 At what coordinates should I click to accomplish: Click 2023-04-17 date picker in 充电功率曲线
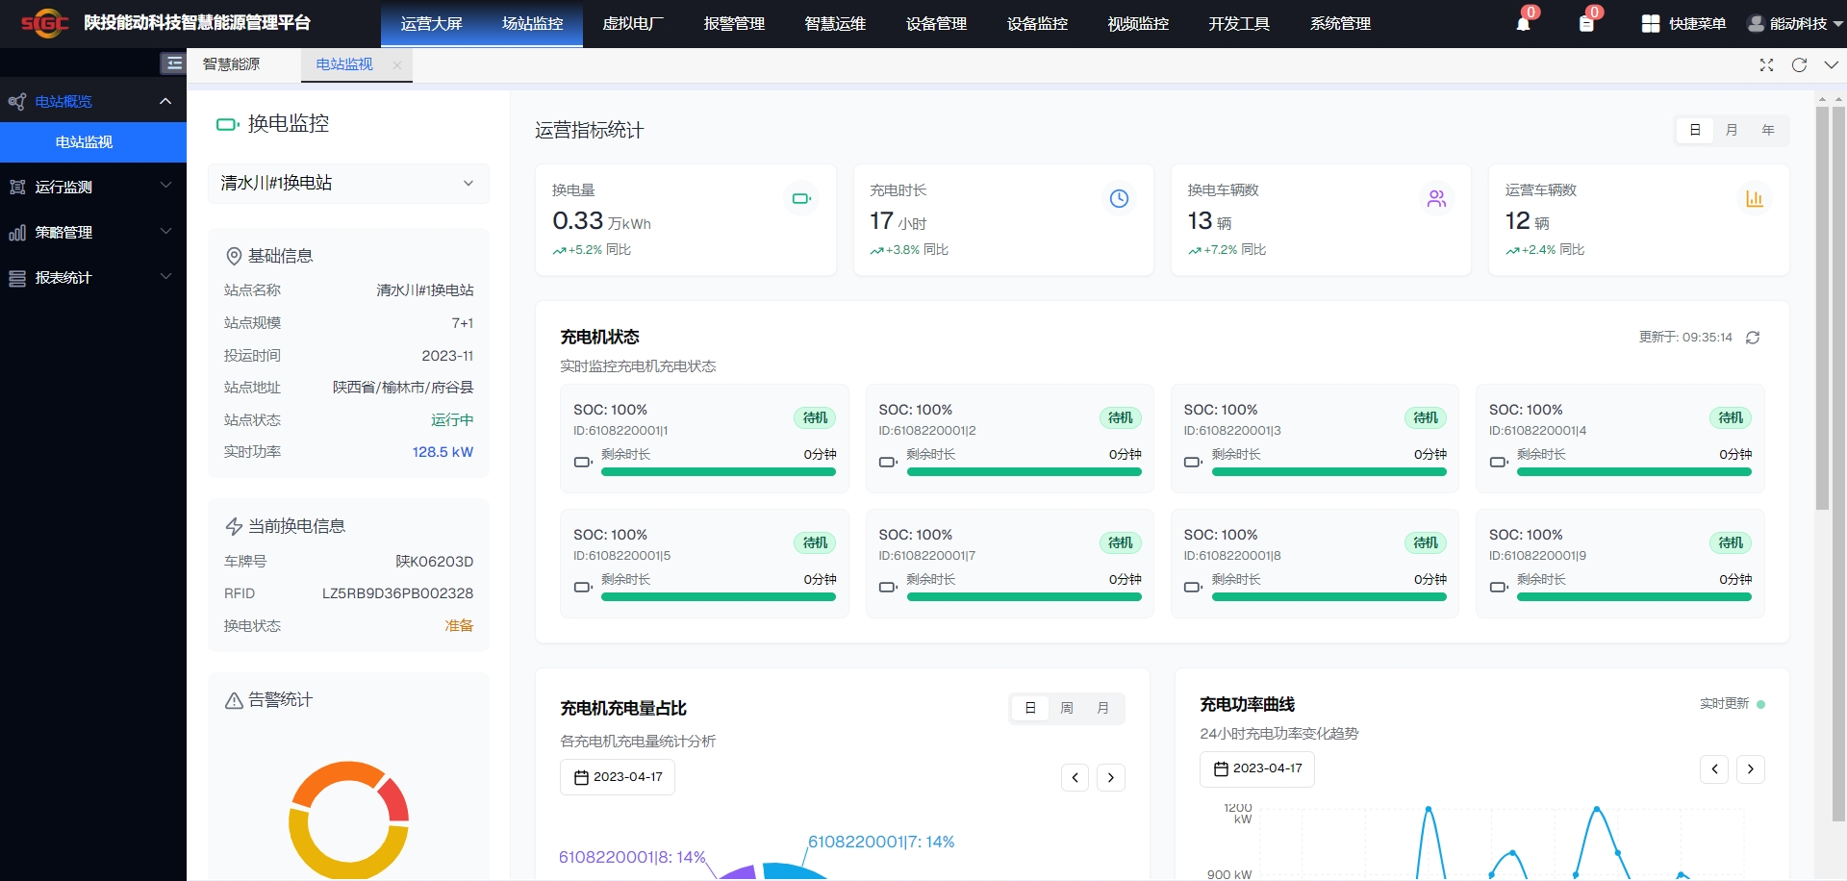pyautogui.click(x=1257, y=768)
